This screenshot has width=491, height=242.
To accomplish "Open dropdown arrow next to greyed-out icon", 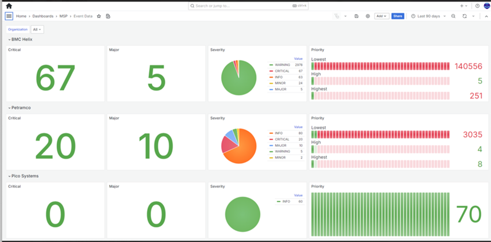I will (x=346, y=16).
